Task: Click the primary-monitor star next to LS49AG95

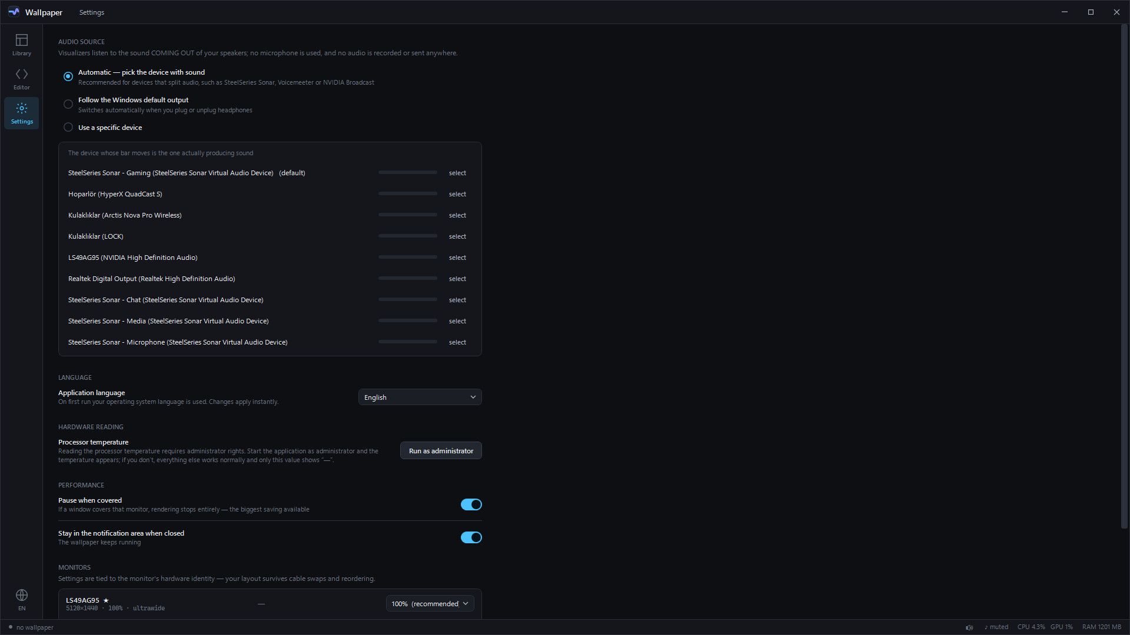Action: 106,600
